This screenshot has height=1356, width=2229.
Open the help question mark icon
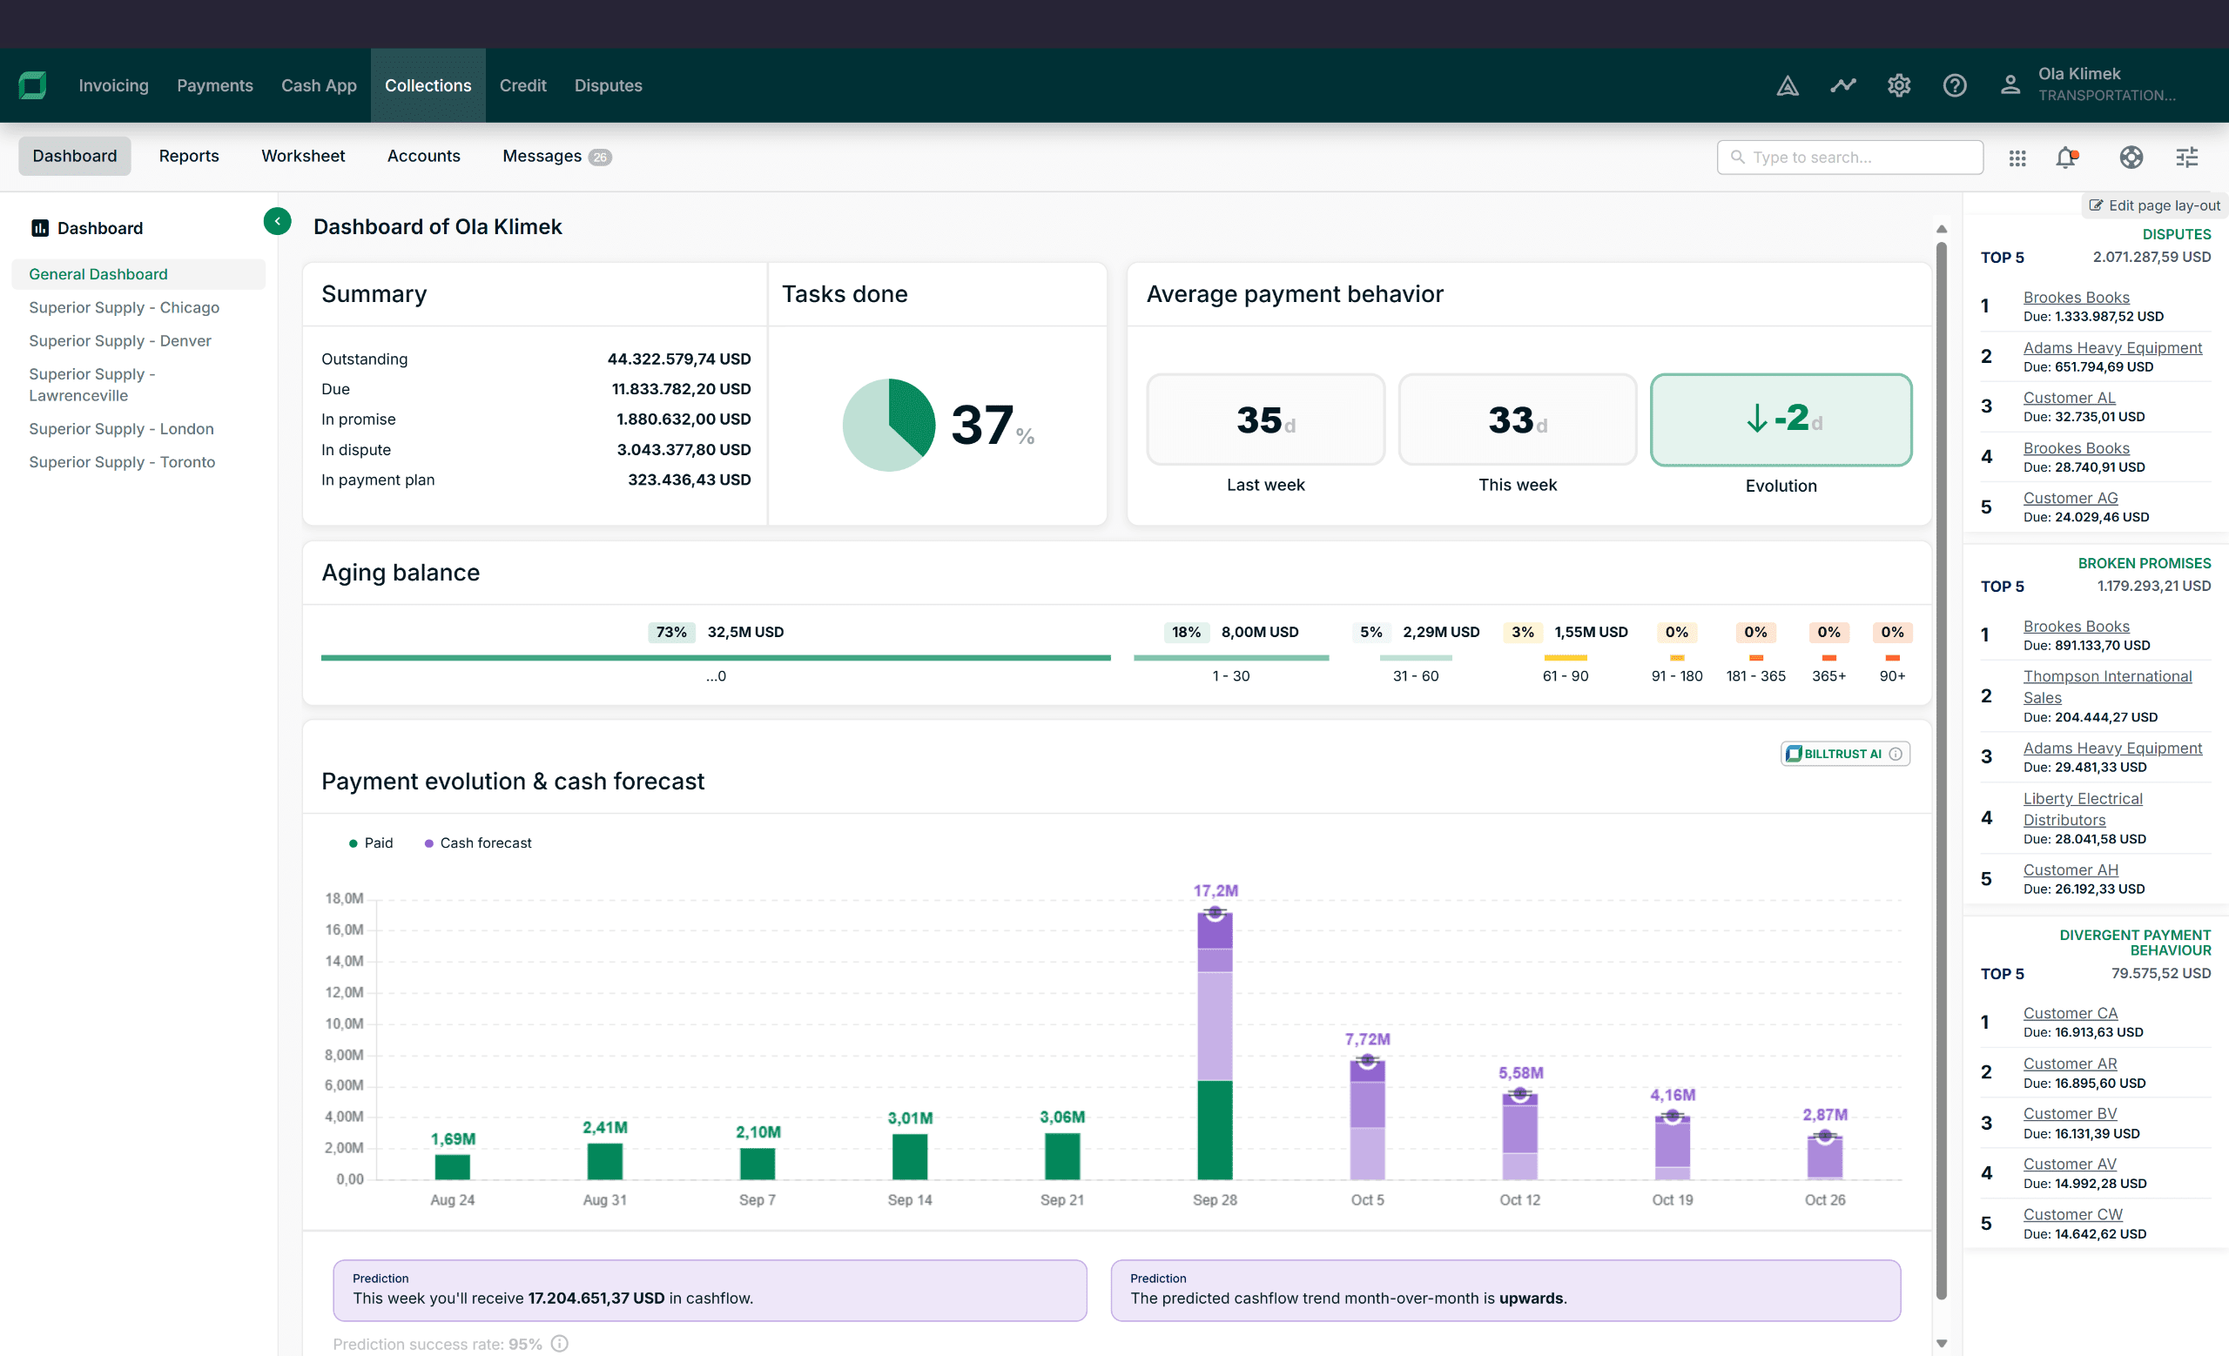(x=1954, y=86)
